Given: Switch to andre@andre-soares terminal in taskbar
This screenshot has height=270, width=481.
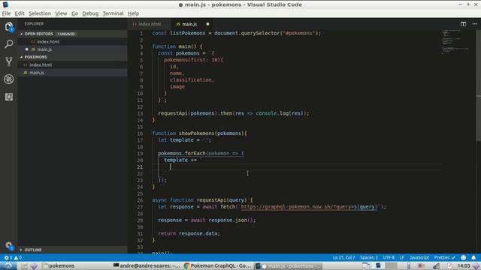Looking at the screenshot, I should coord(147,265).
